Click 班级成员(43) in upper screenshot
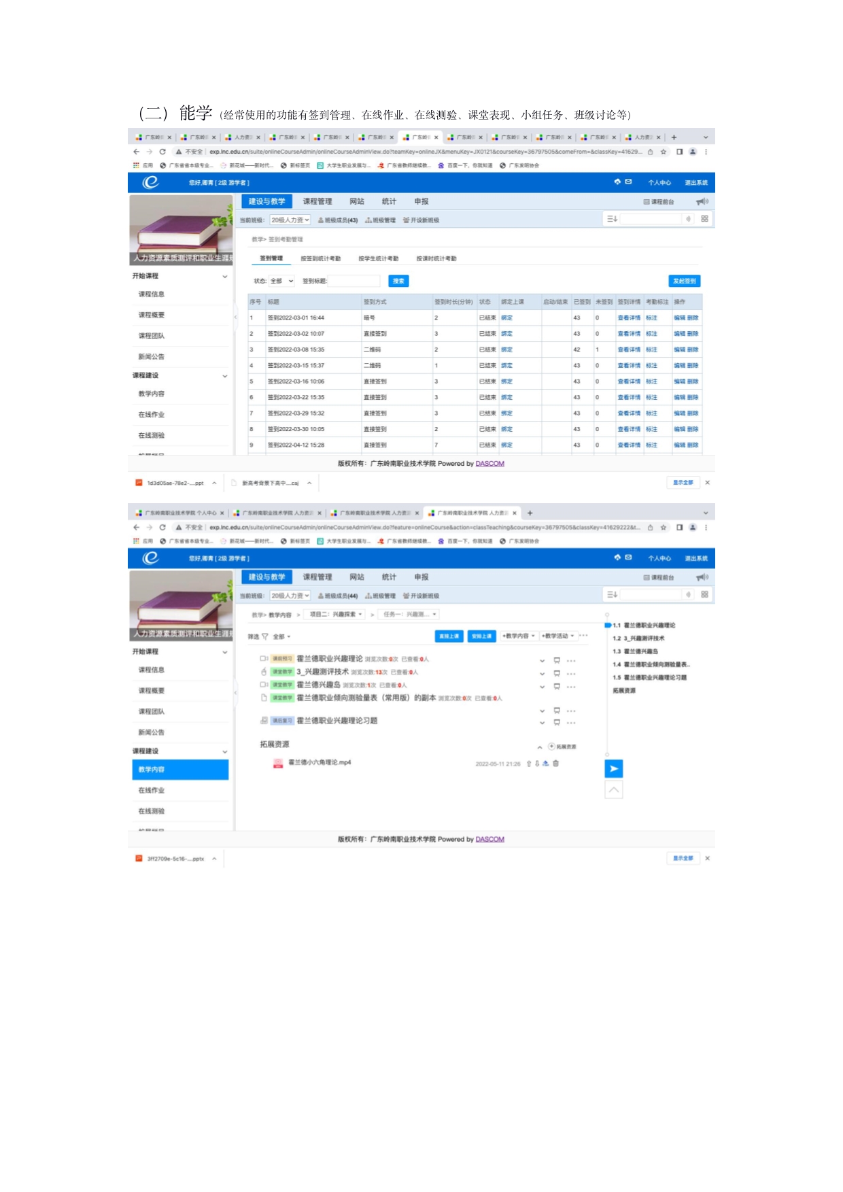The image size is (843, 1192). (338, 220)
